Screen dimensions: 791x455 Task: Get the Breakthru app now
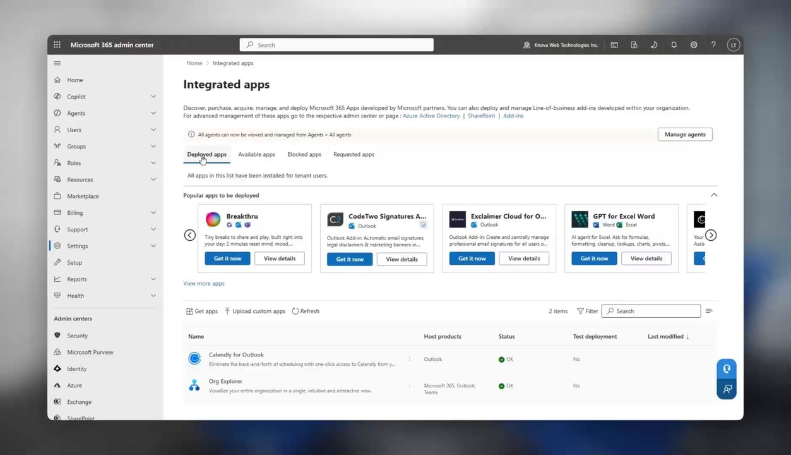tap(227, 258)
